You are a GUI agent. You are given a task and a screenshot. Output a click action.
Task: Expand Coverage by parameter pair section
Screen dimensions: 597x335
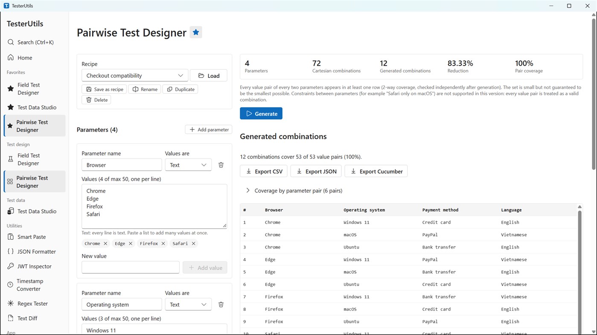(x=294, y=190)
